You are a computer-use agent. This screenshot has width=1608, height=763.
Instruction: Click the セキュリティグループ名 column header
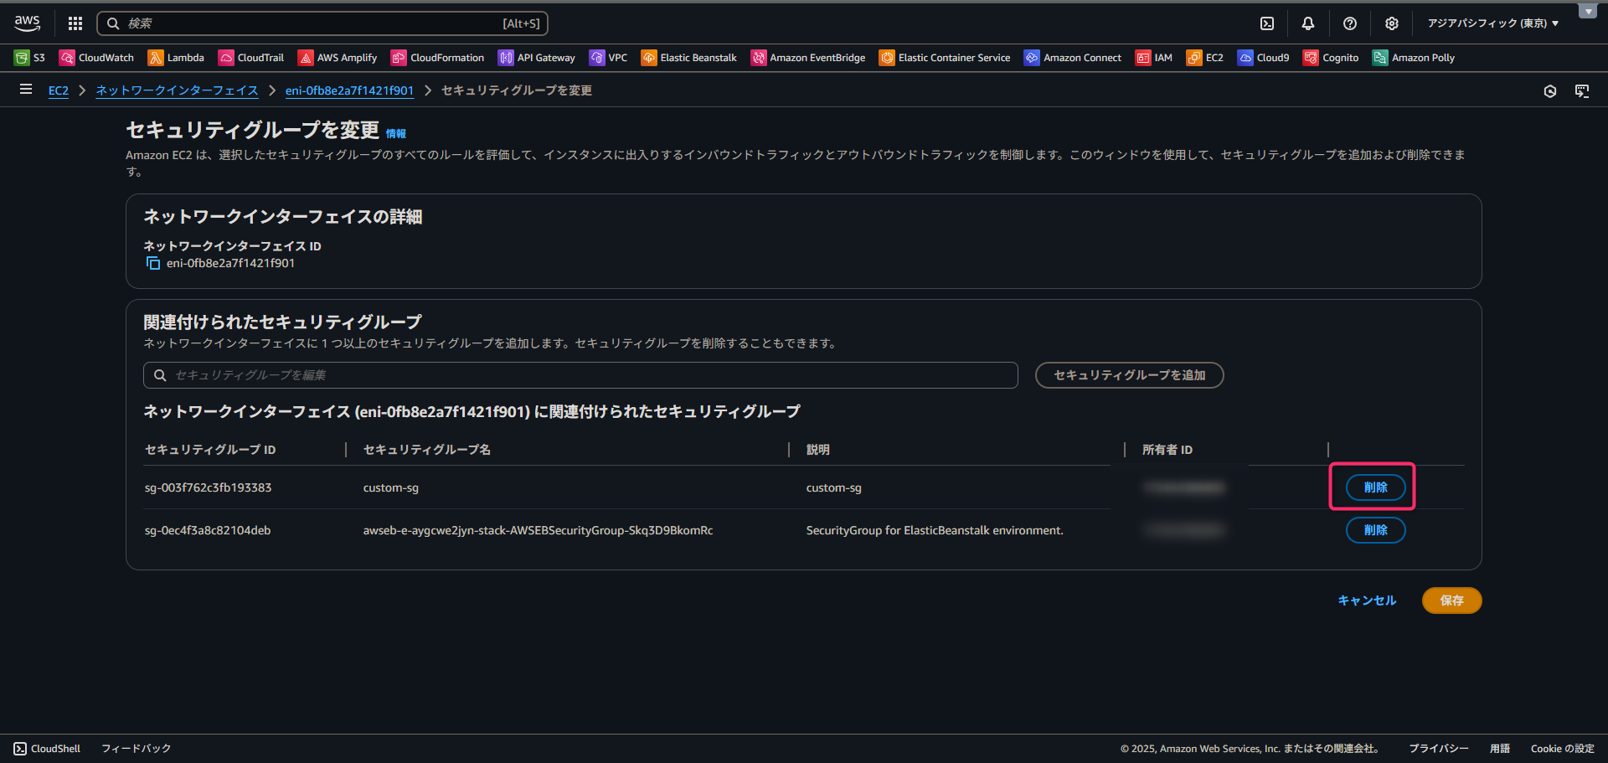[x=427, y=450]
